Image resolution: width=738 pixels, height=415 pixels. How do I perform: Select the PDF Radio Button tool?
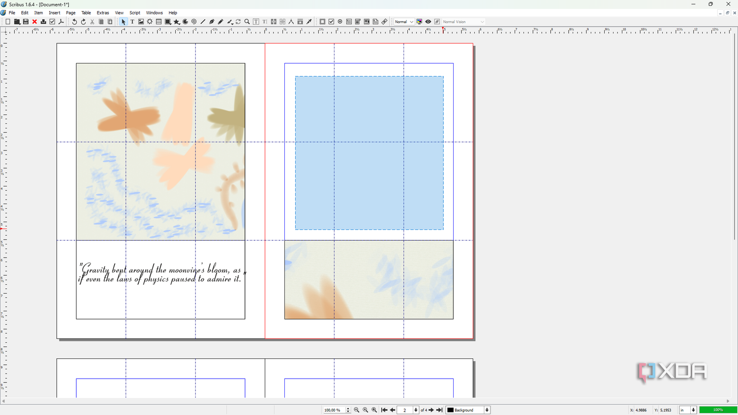340,22
